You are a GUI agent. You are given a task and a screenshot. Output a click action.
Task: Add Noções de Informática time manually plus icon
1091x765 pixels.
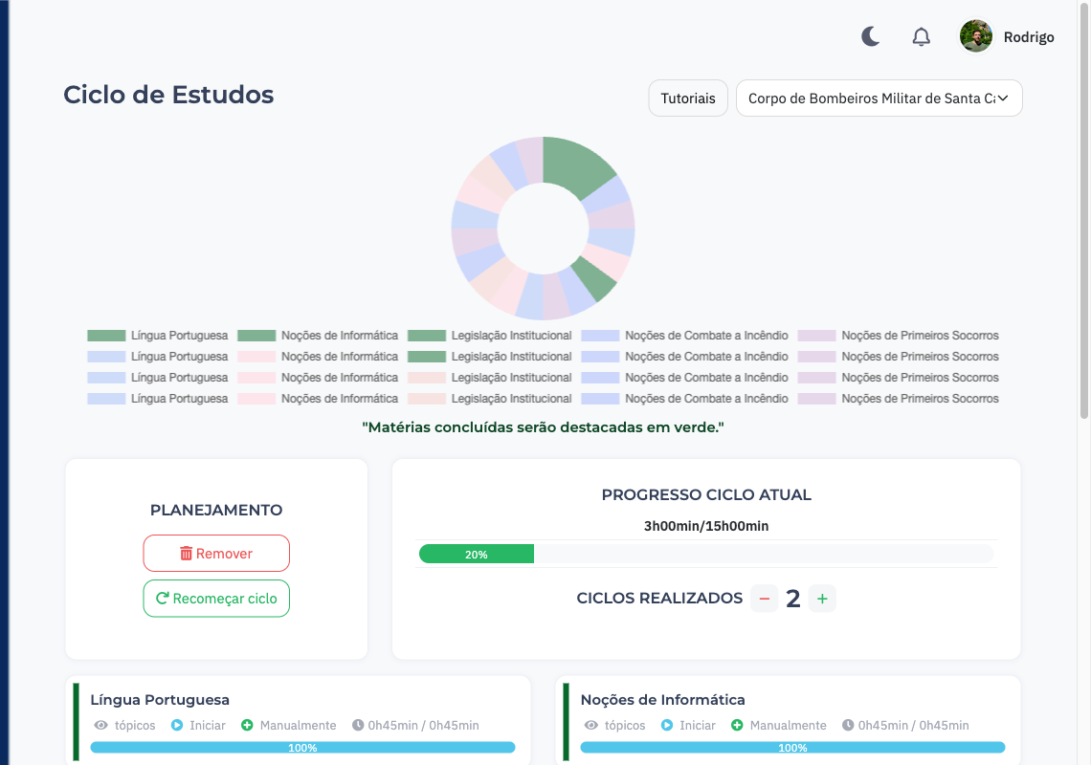(737, 726)
